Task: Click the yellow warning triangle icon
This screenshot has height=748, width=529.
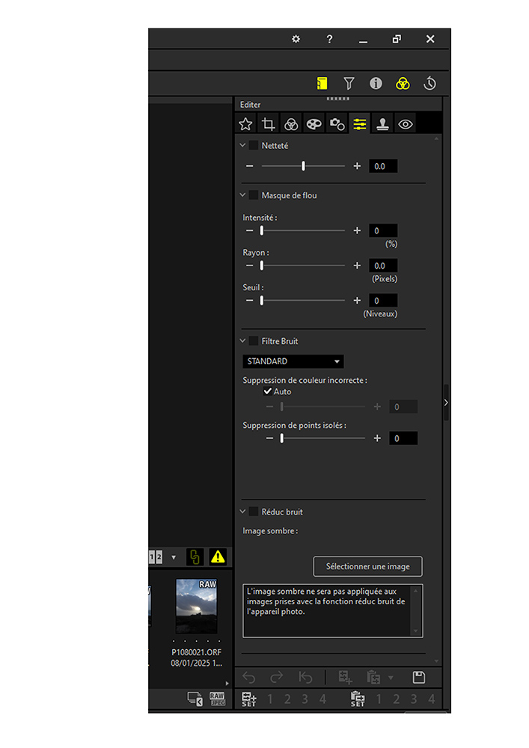Action: pos(218,557)
